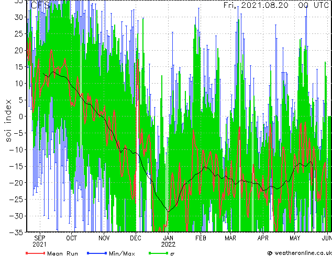Image resolution: width=332 pixels, height=256 pixels.
Task: Click the y-axis value 20
Action: click(x=19, y=50)
